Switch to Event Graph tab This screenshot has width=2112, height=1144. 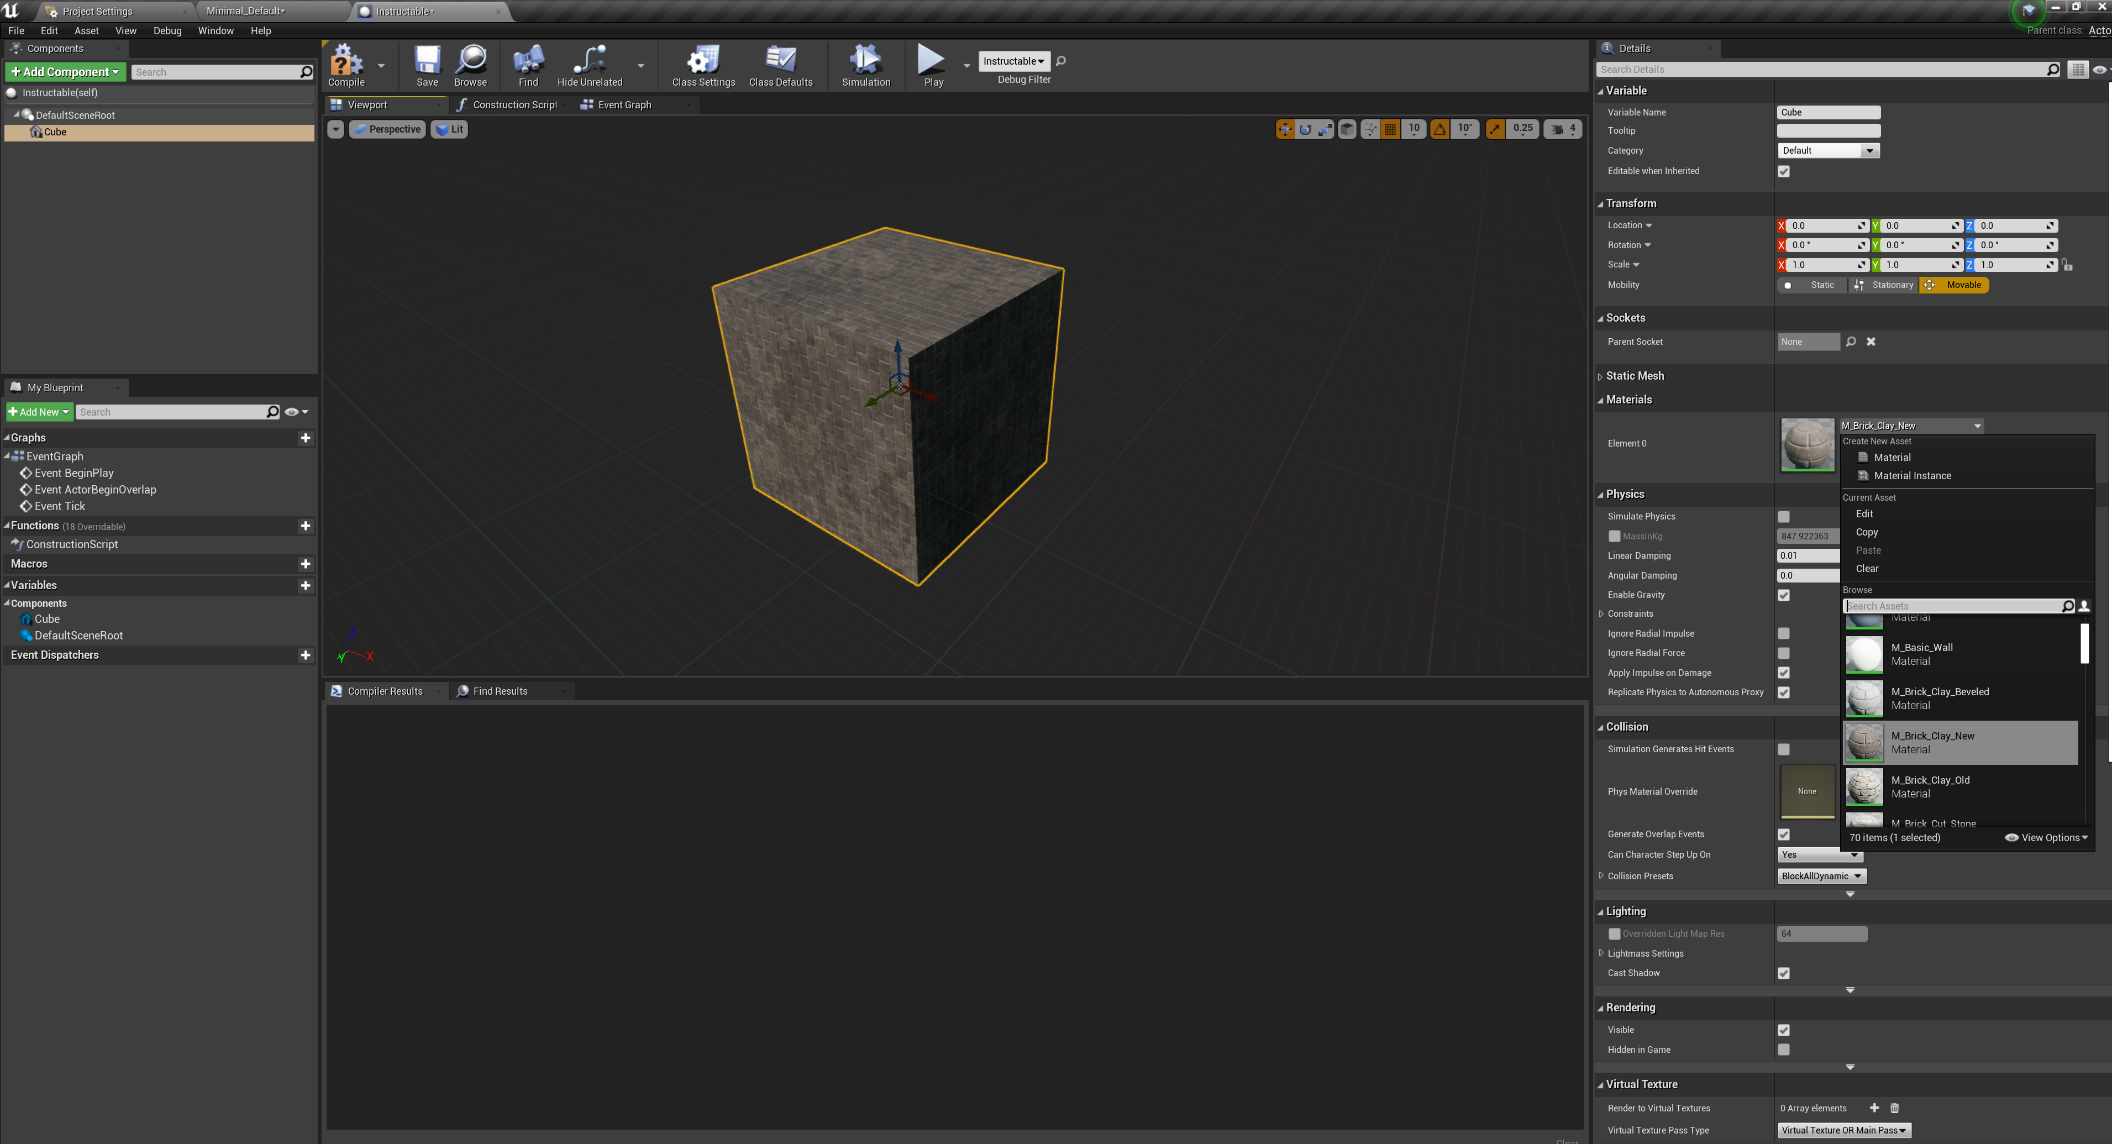[x=622, y=106]
